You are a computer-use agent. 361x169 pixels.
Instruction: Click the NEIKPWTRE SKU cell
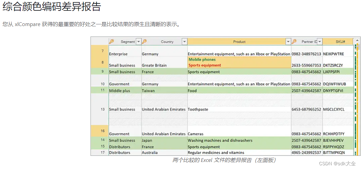[x=338, y=51]
